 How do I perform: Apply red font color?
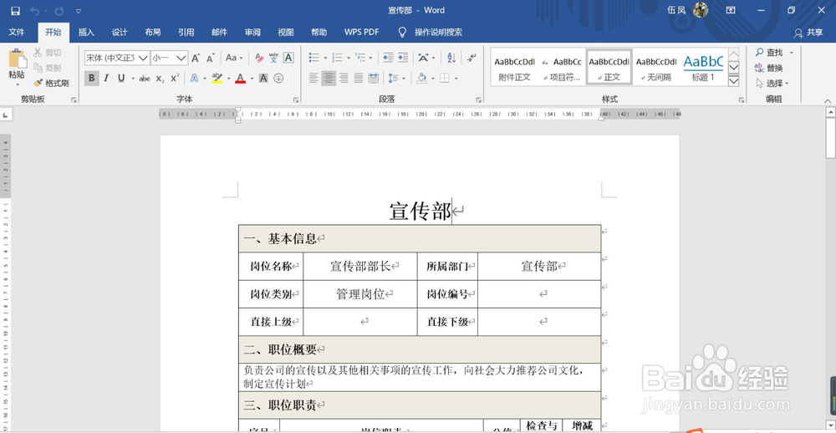[241, 79]
